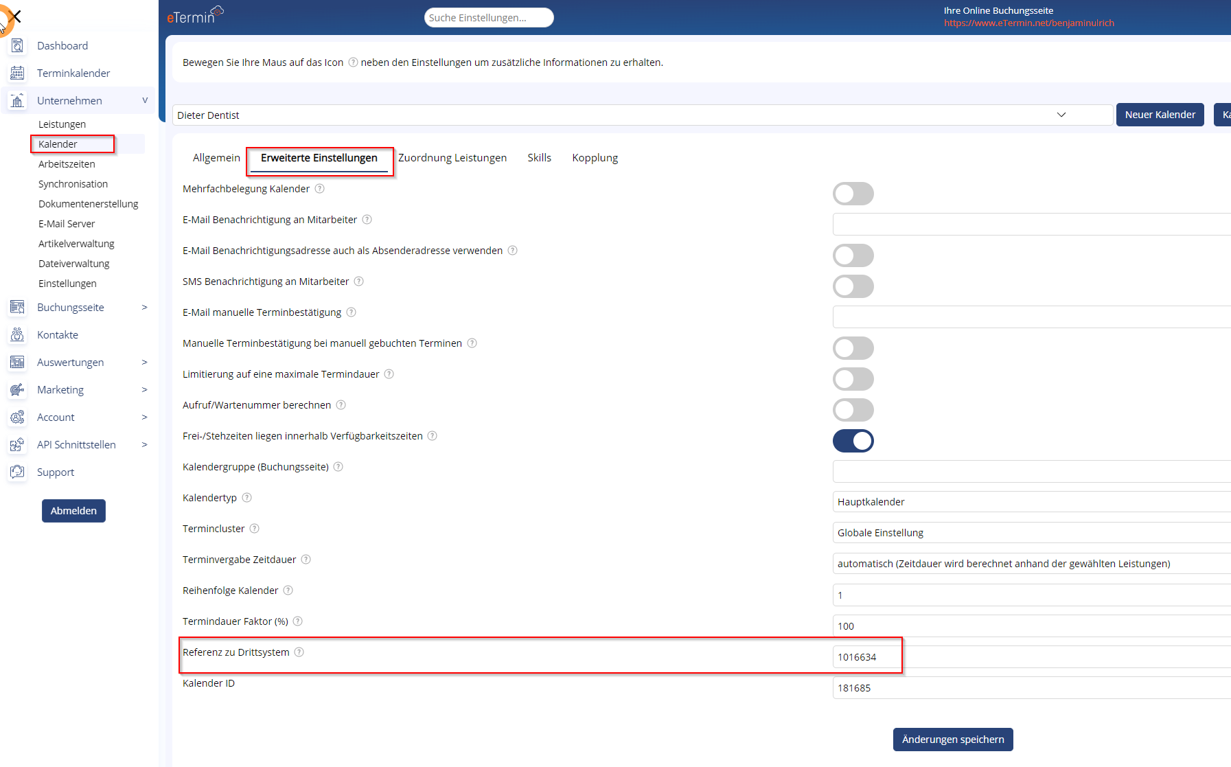Open the Dieter Dentist calendar dropdown
This screenshot has height=767, width=1231.
(642, 115)
